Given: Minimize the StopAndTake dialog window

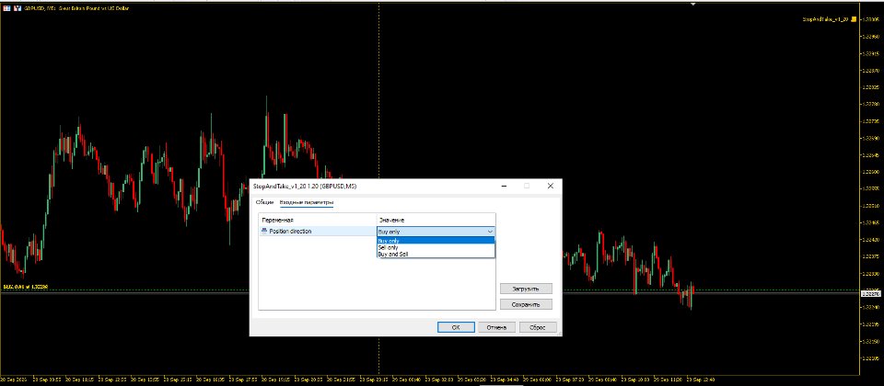Looking at the screenshot, I should click(503, 186).
